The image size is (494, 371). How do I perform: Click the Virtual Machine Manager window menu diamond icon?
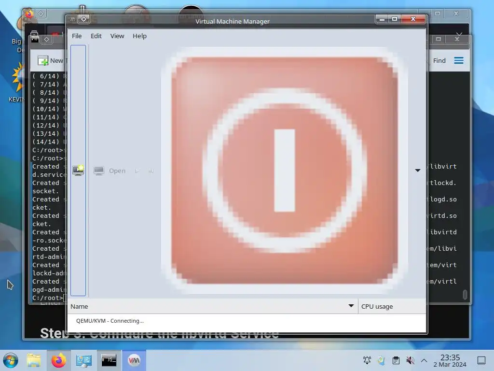(x=84, y=19)
